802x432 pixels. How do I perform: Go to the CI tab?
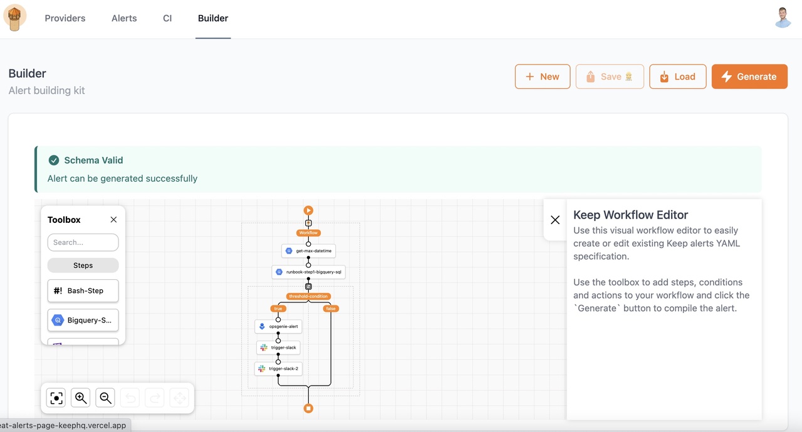pos(167,18)
